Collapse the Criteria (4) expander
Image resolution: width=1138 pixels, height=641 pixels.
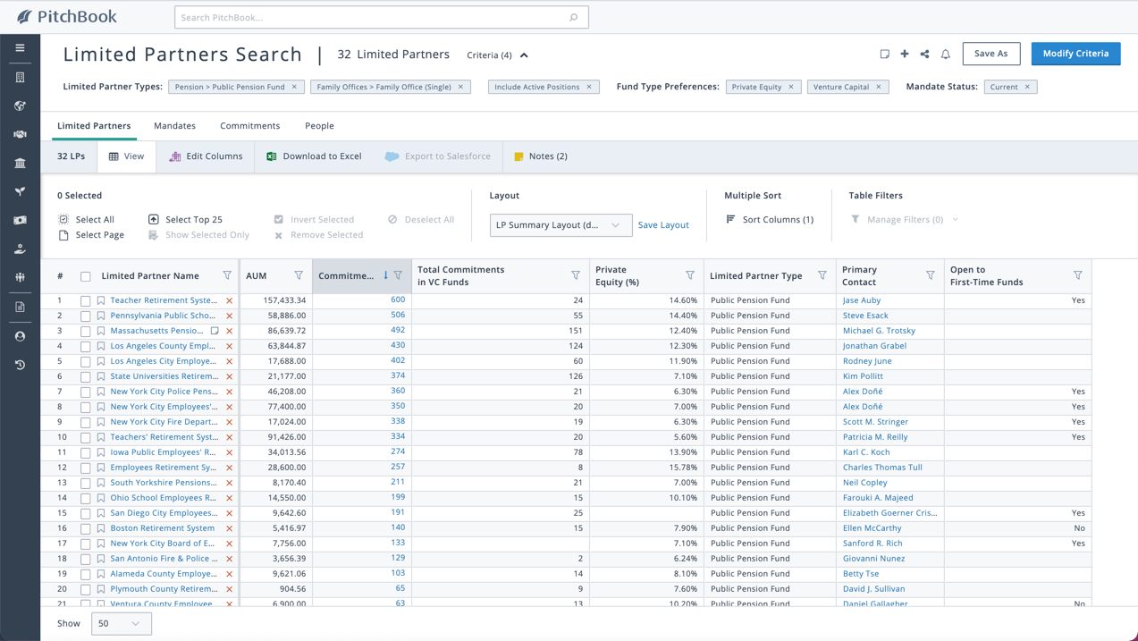(x=524, y=55)
